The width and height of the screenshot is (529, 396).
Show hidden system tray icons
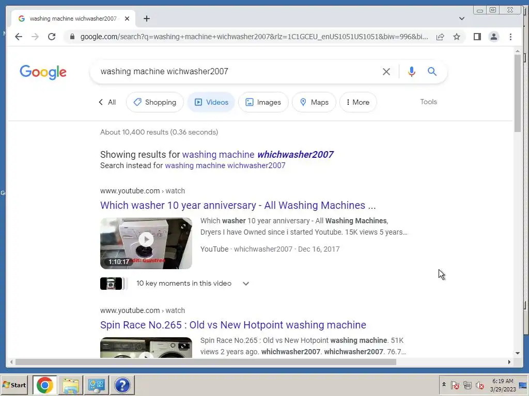[444, 385]
